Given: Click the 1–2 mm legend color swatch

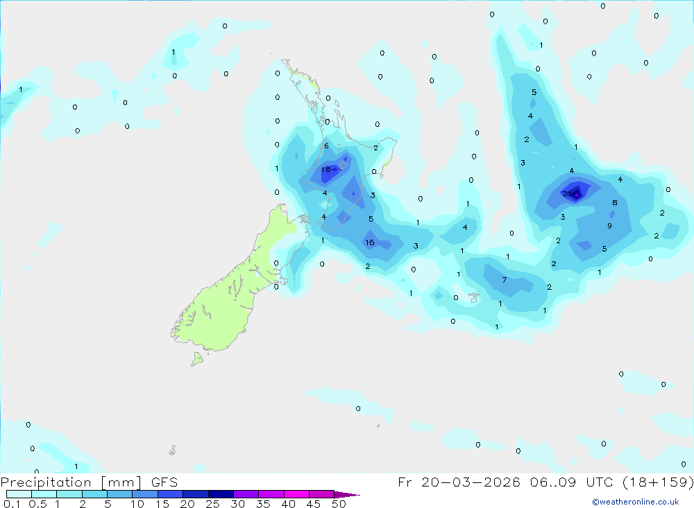Looking at the screenshot, I should (69, 494).
